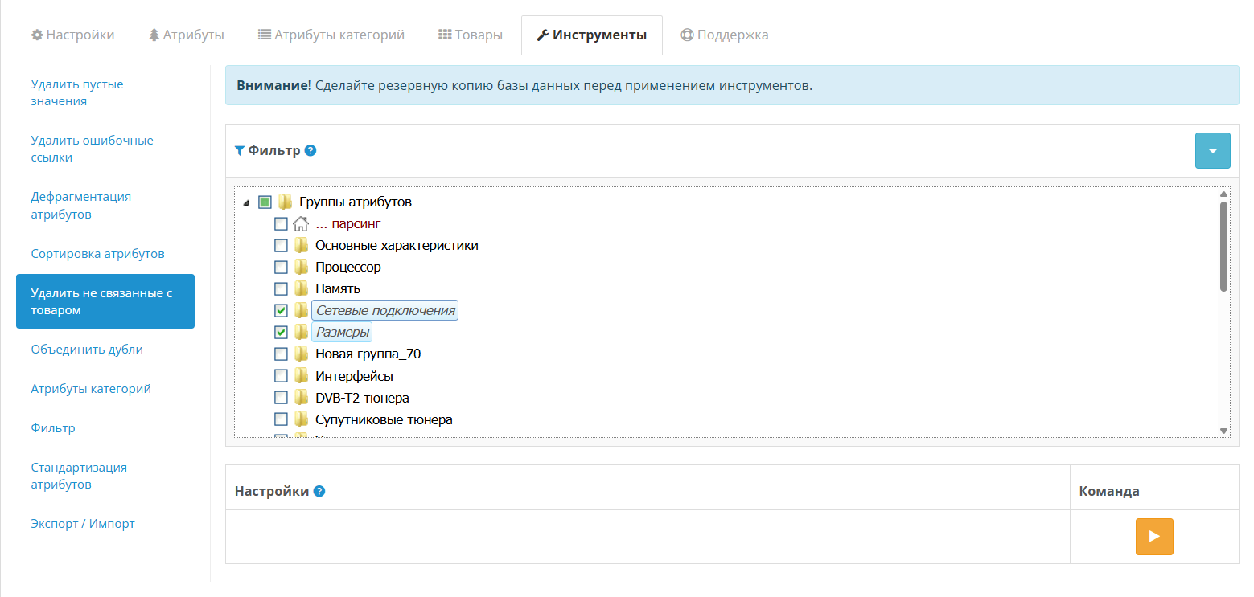Check the Основные характеристики checkbox

[x=281, y=245]
